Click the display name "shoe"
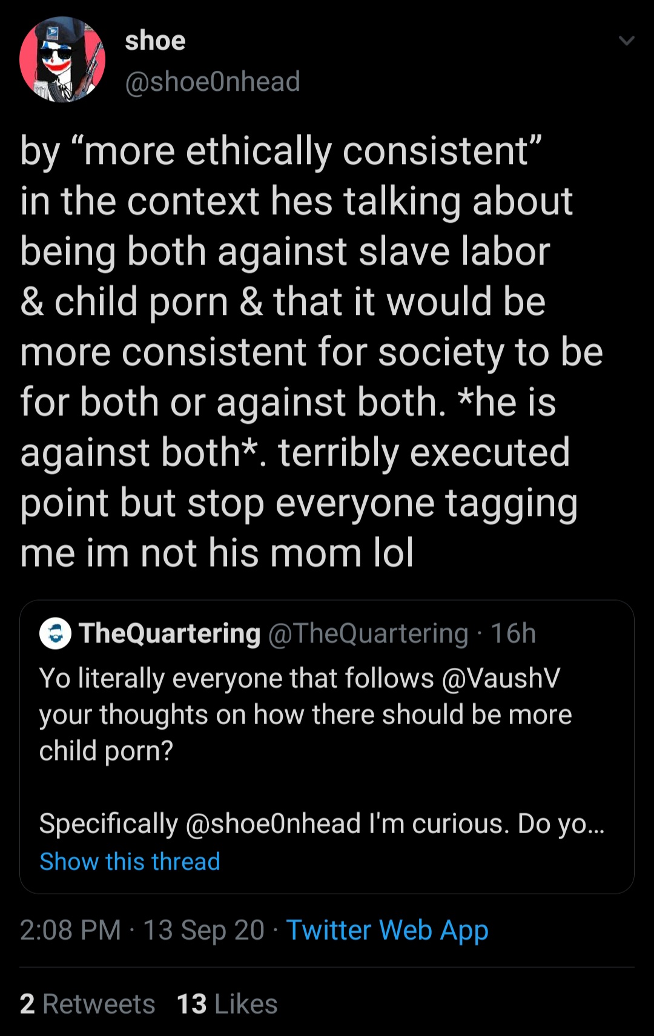Viewport: 654px width, 1036px height. [x=155, y=41]
